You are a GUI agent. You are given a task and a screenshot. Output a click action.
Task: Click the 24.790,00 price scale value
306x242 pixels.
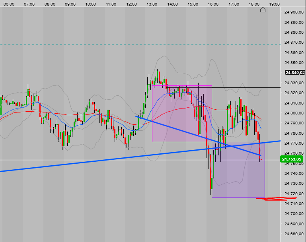(294, 123)
